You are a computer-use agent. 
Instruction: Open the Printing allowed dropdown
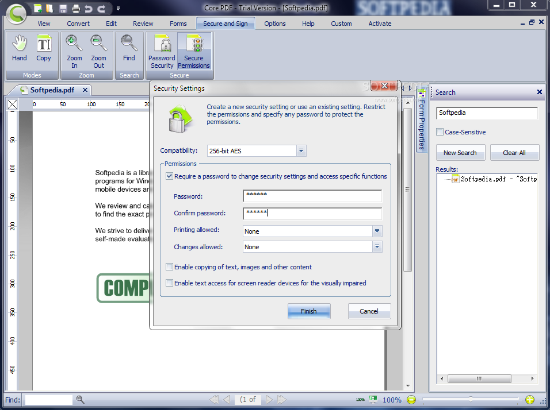pos(377,231)
